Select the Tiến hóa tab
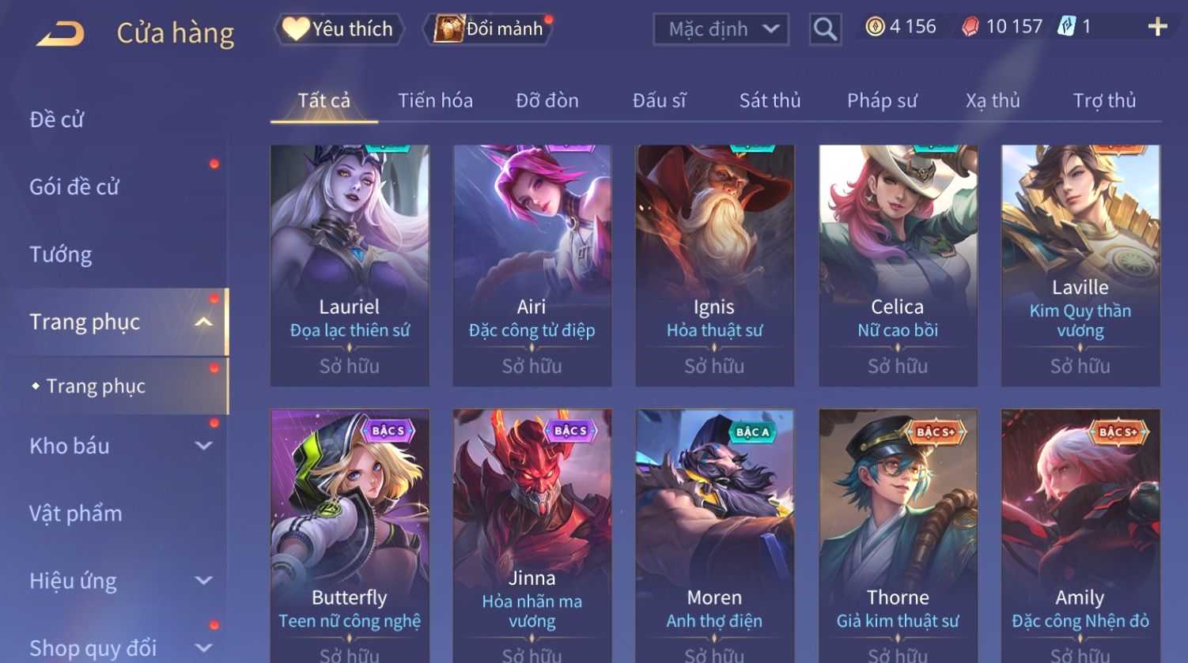The height and width of the screenshot is (663, 1188). pyautogui.click(x=435, y=100)
